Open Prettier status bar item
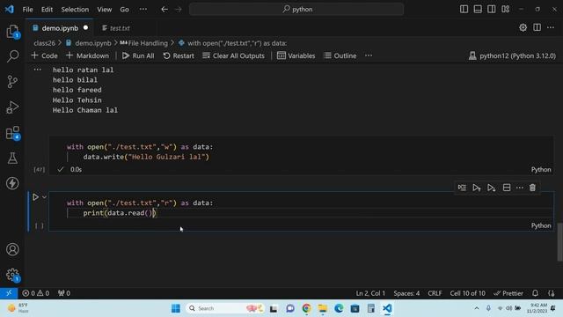 click(508, 293)
